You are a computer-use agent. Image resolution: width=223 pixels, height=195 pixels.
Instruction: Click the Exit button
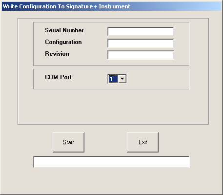[142, 142]
